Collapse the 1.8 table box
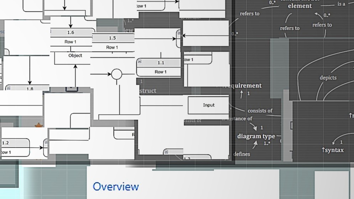This screenshot has width=354, height=199. (9, 88)
